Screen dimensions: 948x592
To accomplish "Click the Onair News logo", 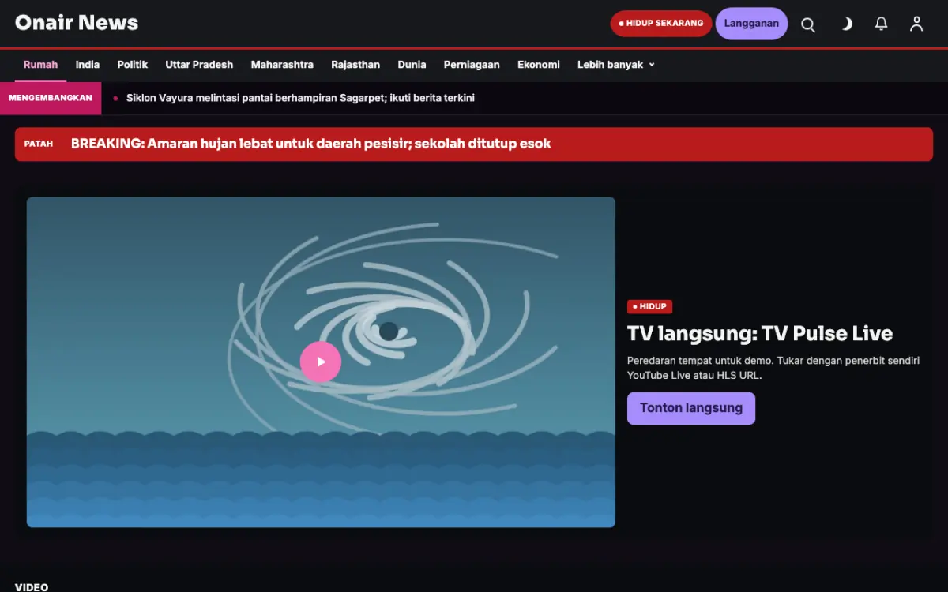I will click(x=77, y=23).
